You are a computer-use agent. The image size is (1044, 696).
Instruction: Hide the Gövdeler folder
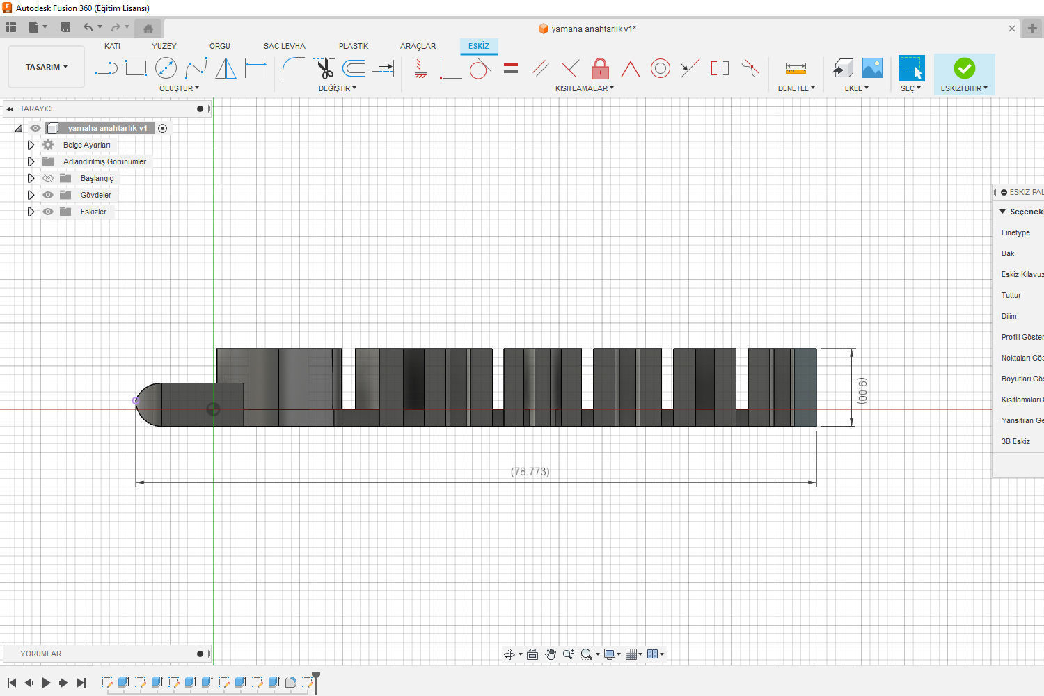pos(48,195)
